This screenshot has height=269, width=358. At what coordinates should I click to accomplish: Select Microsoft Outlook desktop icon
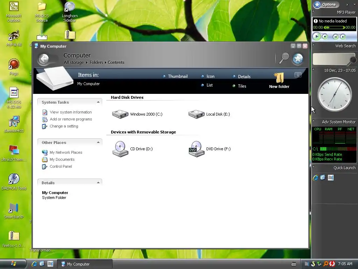point(14,12)
